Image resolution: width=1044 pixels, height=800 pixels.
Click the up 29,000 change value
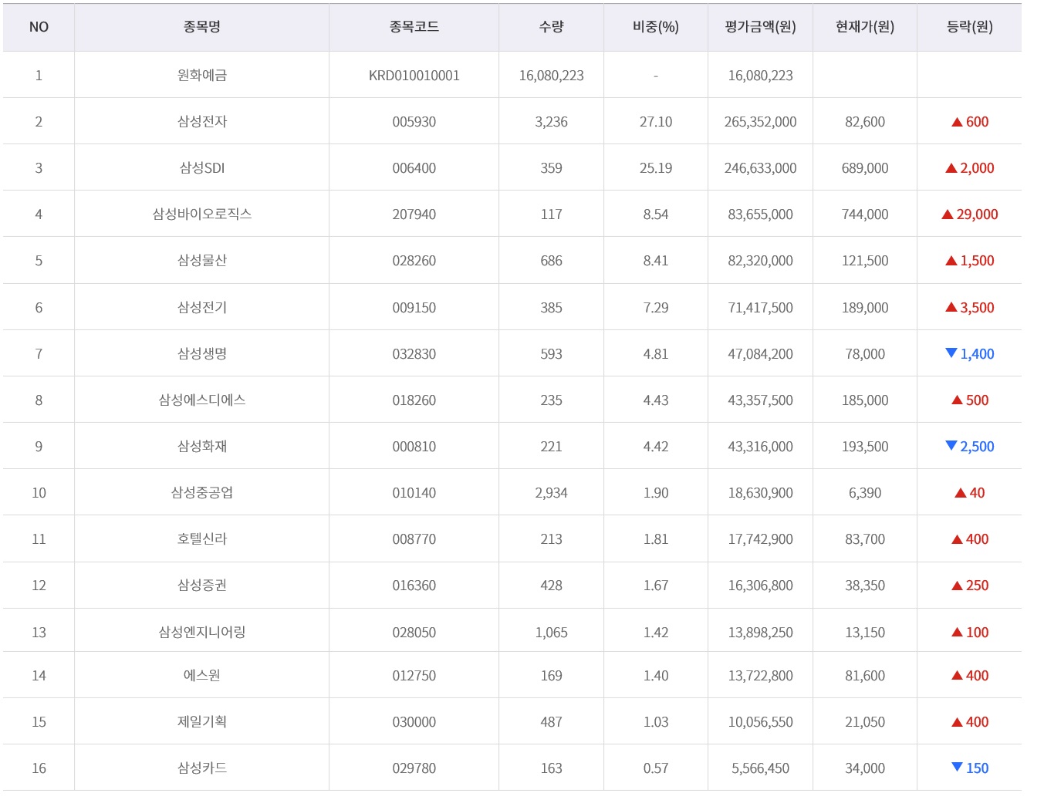[x=970, y=214]
